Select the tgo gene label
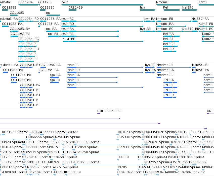This screenshot has height=176, width=214. click(48, 13)
